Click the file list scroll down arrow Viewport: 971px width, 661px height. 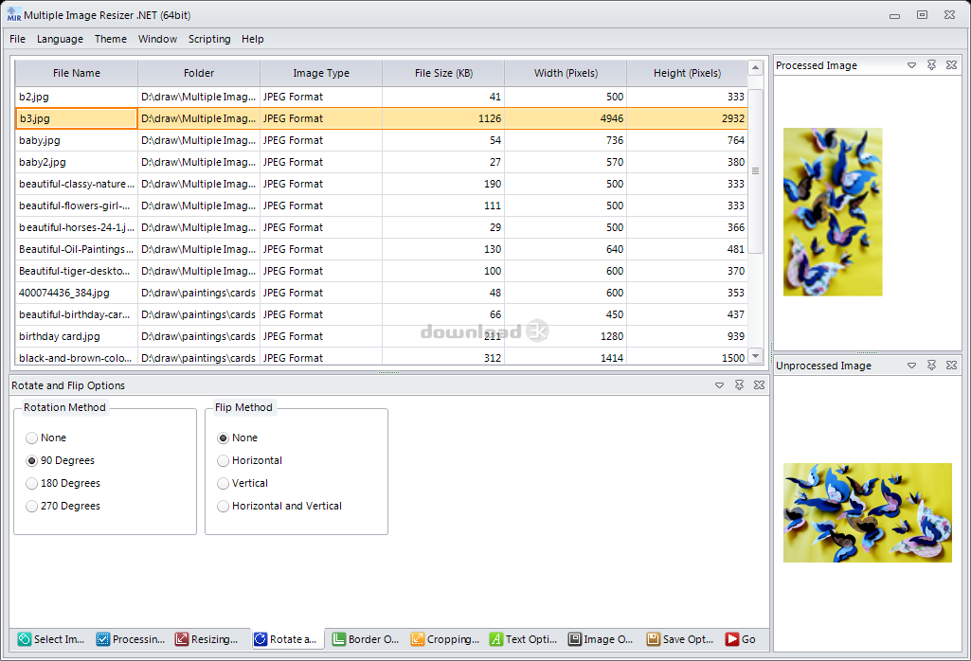(x=756, y=356)
